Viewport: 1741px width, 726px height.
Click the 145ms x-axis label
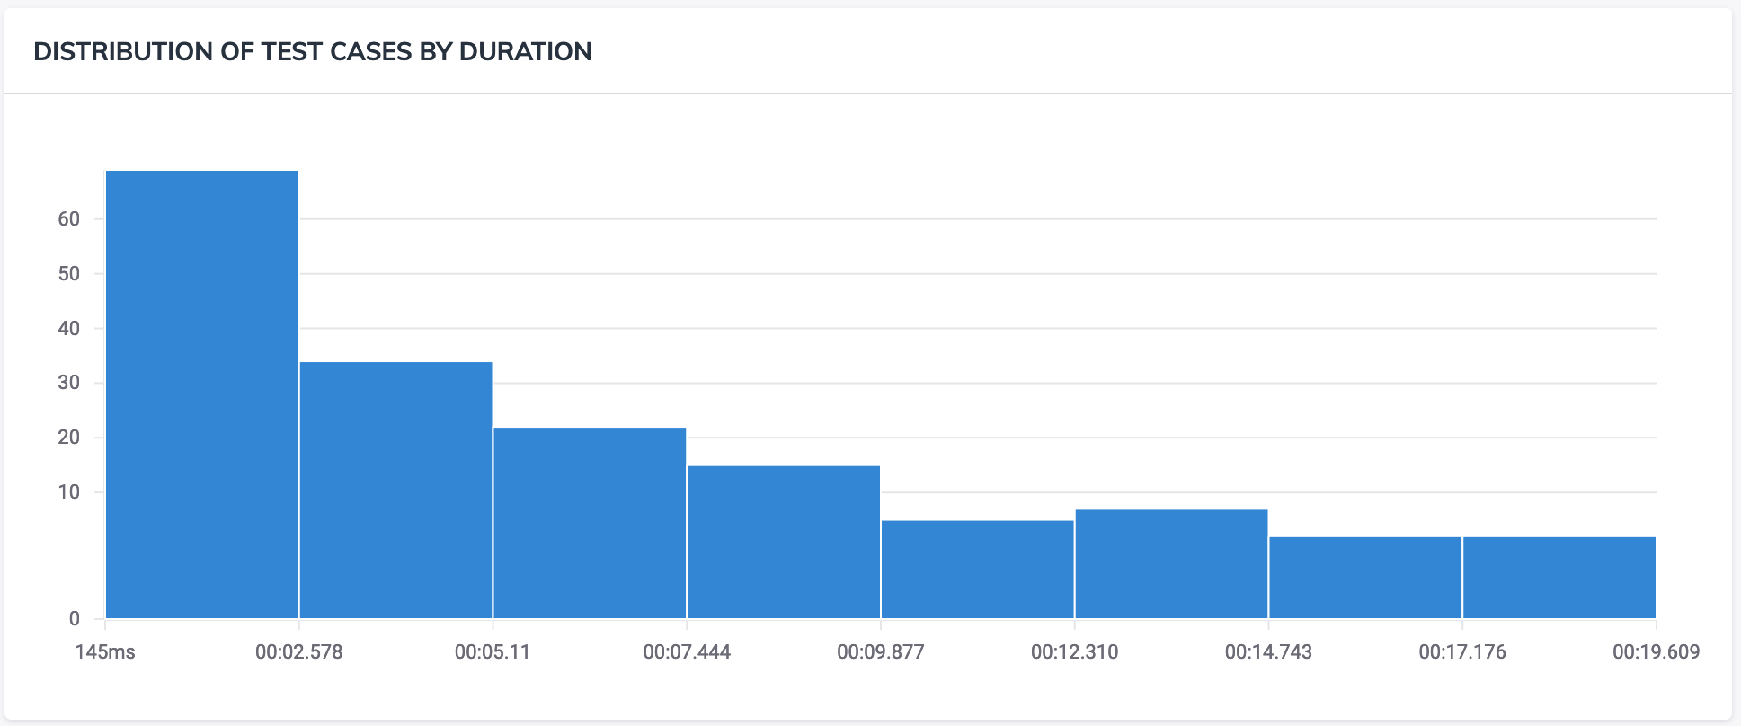105,652
